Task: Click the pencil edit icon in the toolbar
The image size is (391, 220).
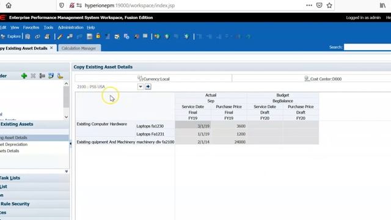Action: 60,37
